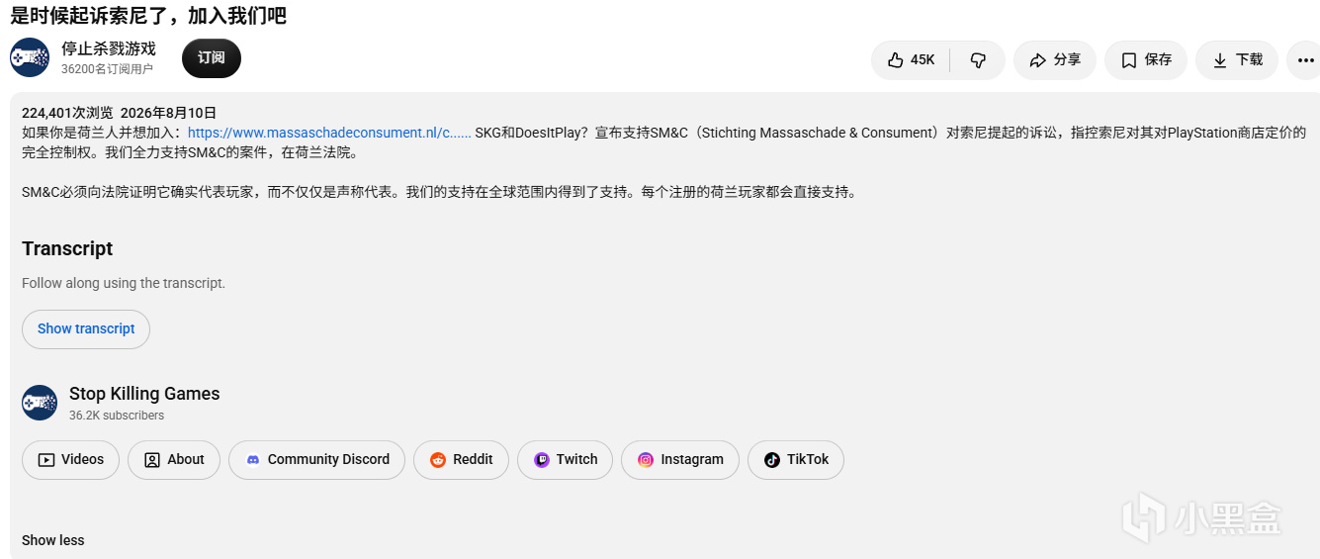Dislike the video with thumbs-down icon
Viewport: 1320px width, 559px height.
(x=978, y=60)
